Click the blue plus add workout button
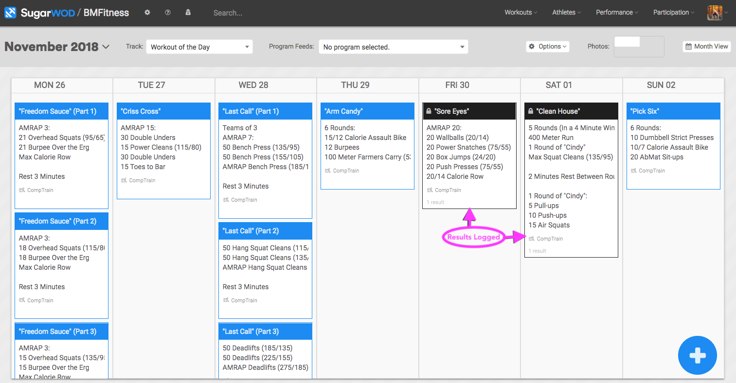Screen dimensions: 736x383 tap(697, 355)
